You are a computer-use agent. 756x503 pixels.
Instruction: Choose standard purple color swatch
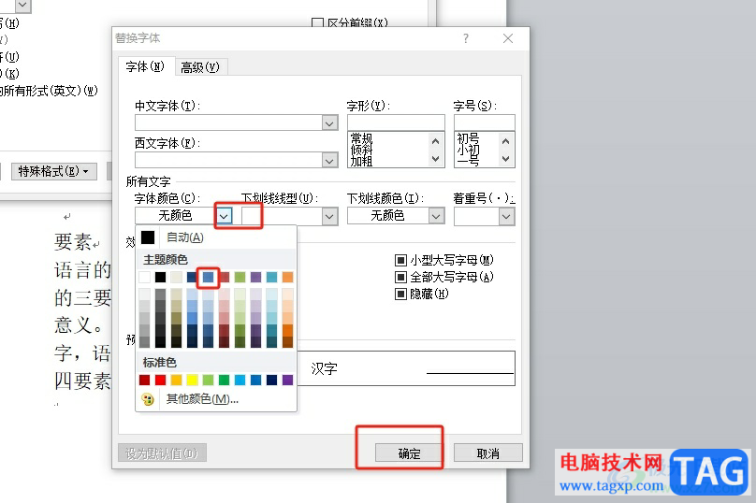coord(288,381)
